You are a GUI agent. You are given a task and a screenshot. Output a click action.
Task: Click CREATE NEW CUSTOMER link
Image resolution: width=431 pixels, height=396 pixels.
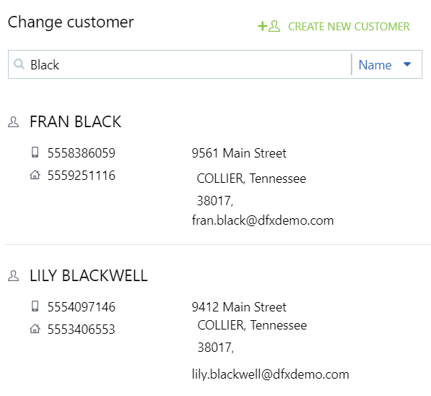coord(349,27)
